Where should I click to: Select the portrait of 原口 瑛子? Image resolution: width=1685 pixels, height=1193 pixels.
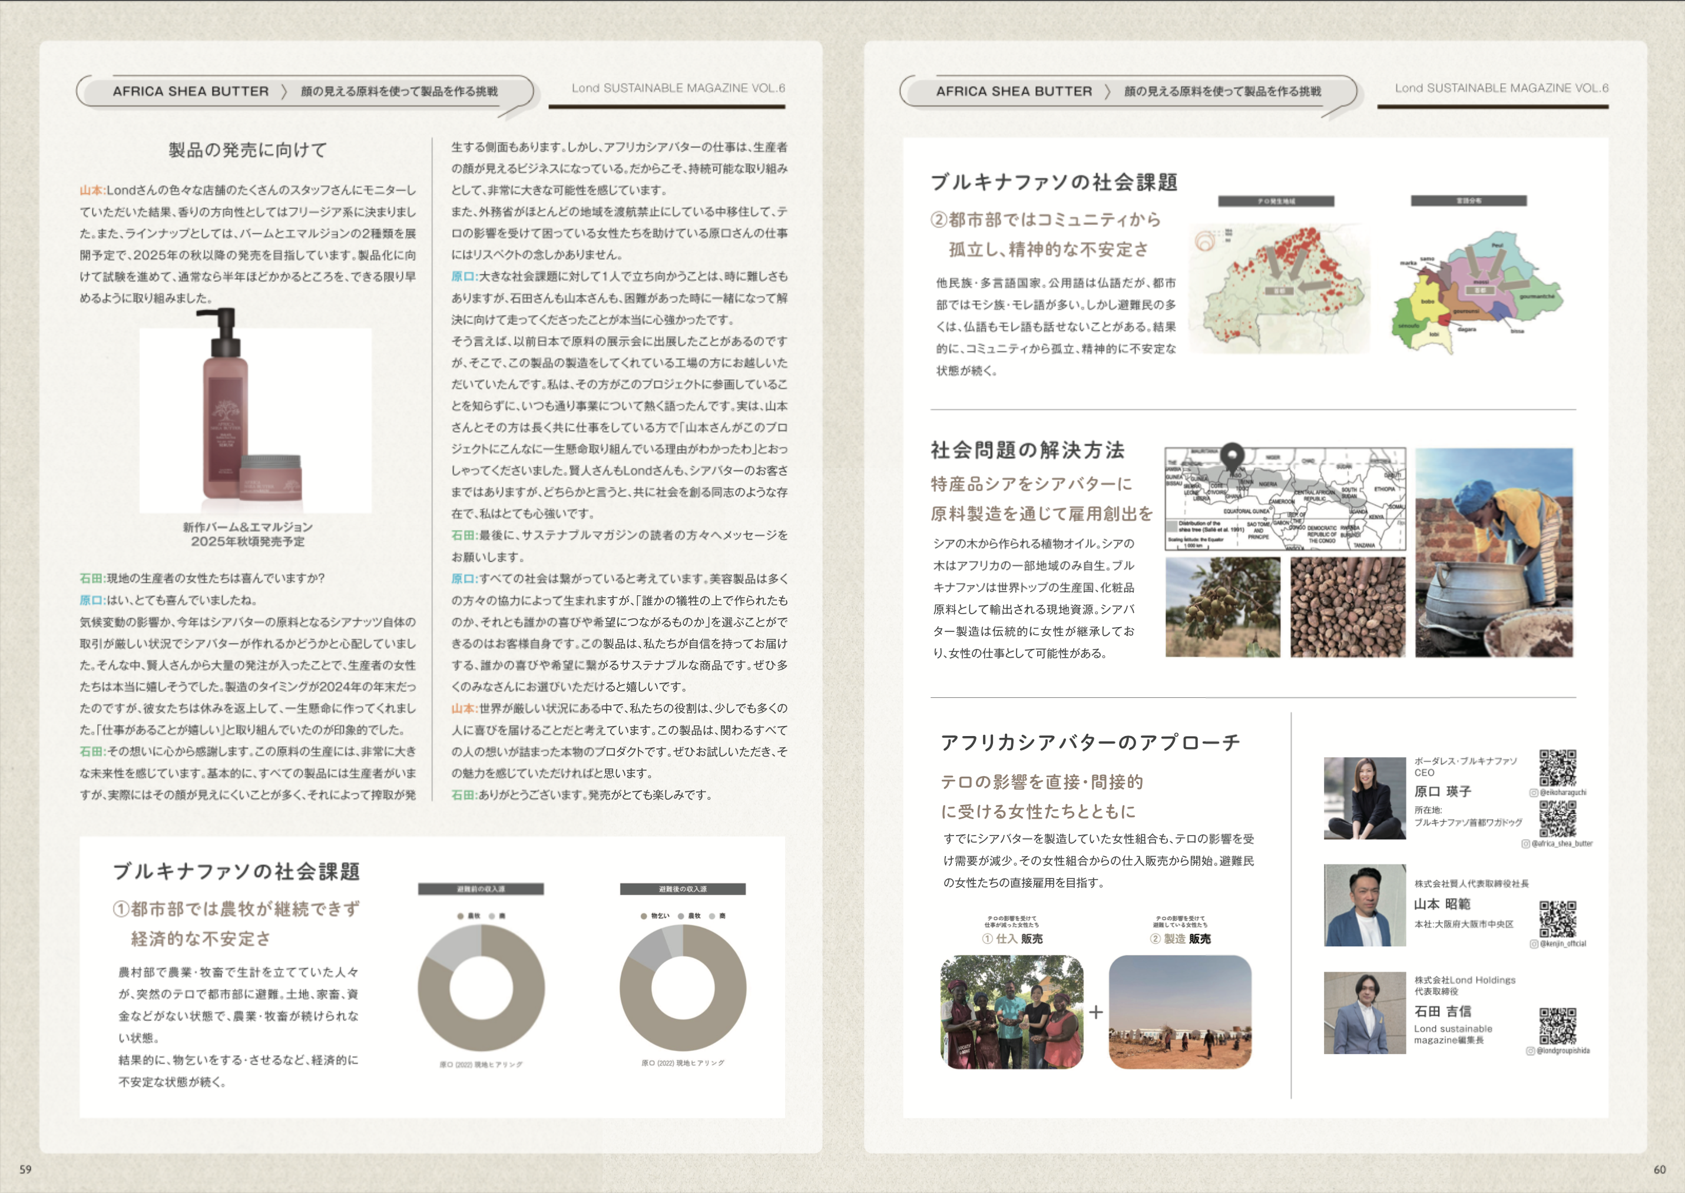pyautogui.click(x=1365, y=798)
